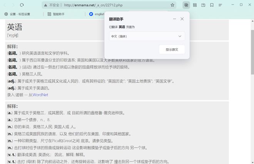Toggle the translate assistant toolbar icon
Image resolution: width=254 pixels, height=164 pixels.
point(186,5)
